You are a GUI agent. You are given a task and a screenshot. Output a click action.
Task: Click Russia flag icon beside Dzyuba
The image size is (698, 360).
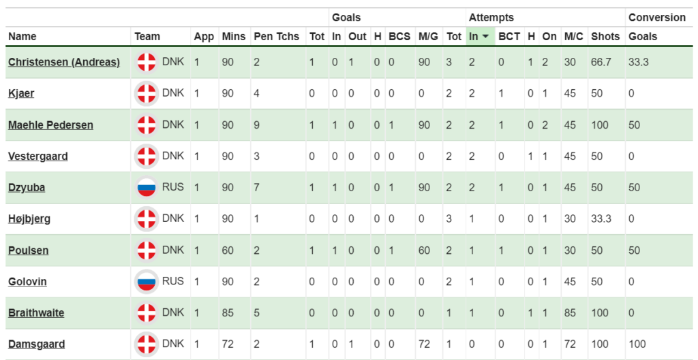tap(147, 187)
